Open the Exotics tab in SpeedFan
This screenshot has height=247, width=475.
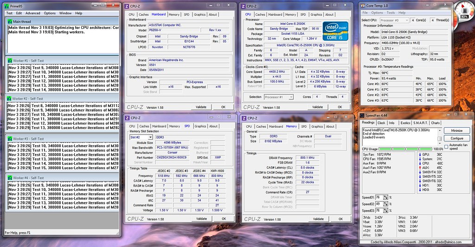click(x=405, y=123)
